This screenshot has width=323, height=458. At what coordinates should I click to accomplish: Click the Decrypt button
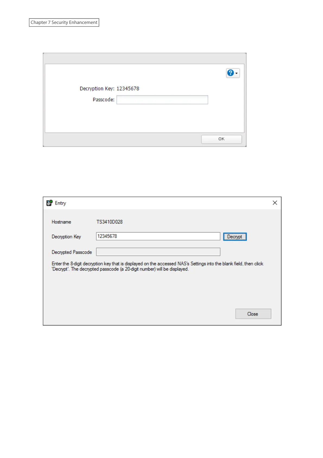click(235, 237)
